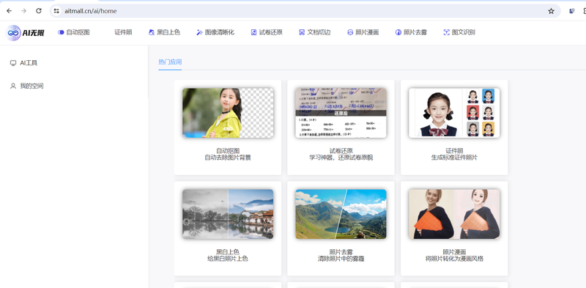Click the 自动抠图 icon in top nav
The width and height of the screenshot is (586, 288).
pos(61,32)
